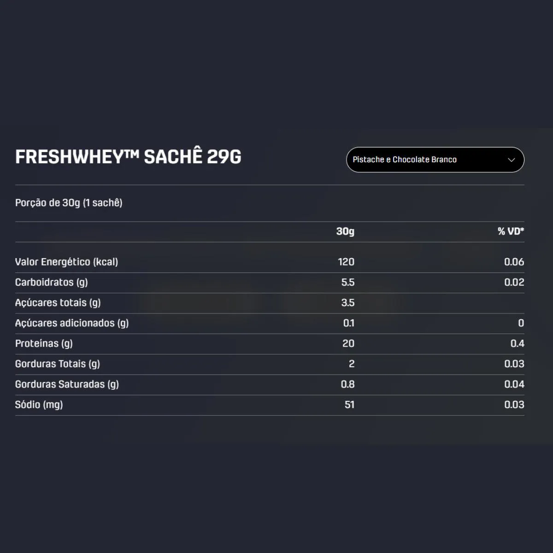553x553 pixels.
Task: Open the Pistache e Chocolate Branco flavor dropdown
Action: pyautogui.click(x=435, y=159)
